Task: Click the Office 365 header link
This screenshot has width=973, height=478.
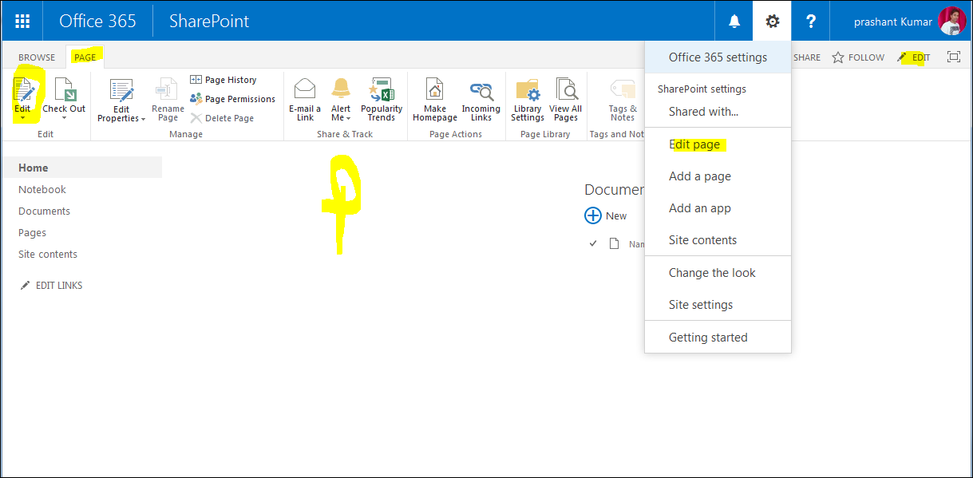Action: 97,21
